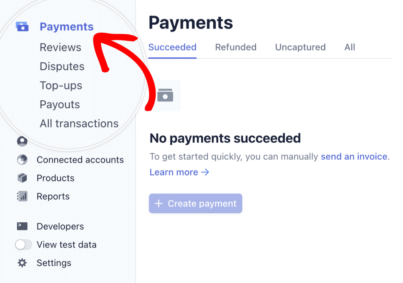Click the Create payment button
The width and height of the screenshot is (403, 283).
pos(196,203)
